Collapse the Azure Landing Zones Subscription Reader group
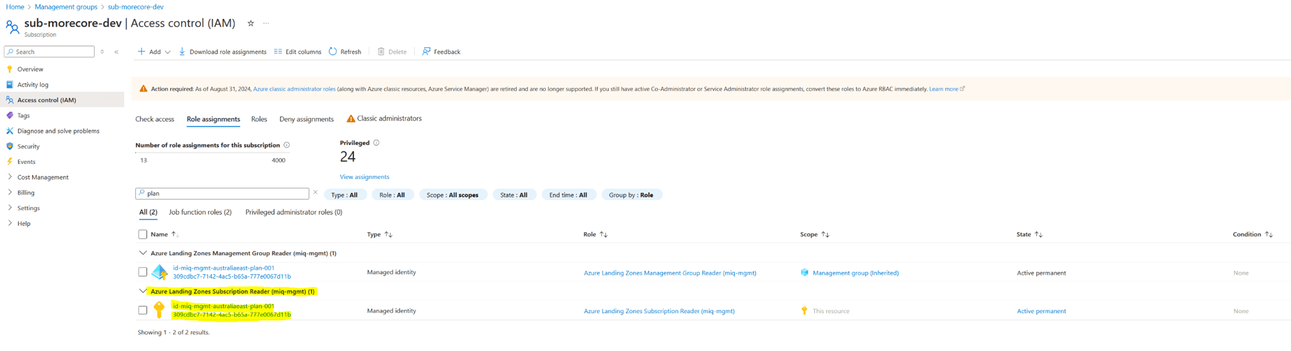The width and height of the screenshot is (1291, 351). pos(143,291)
